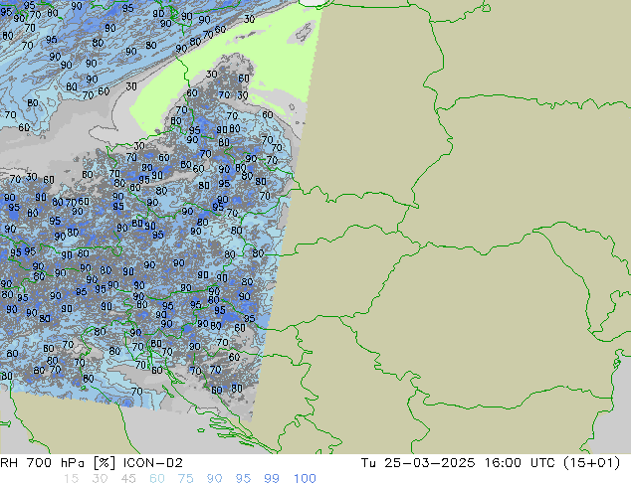Click the 'RH 700 hPa [%]' title text
Viewport: 631px width, 487px height.
[59, 463]
